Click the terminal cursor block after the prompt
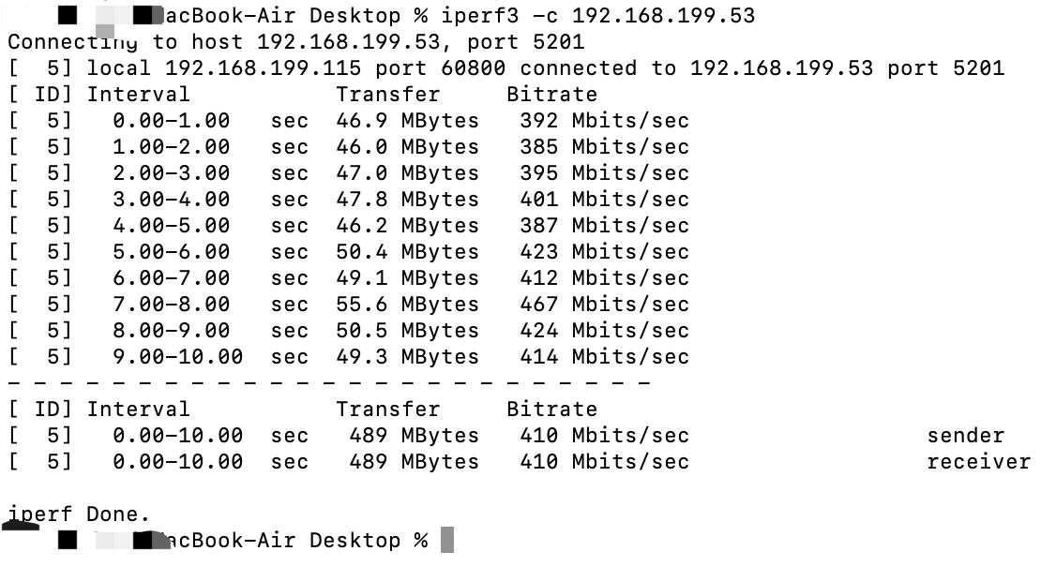This screenshot has height=581, width=1056. coord(447,541)
